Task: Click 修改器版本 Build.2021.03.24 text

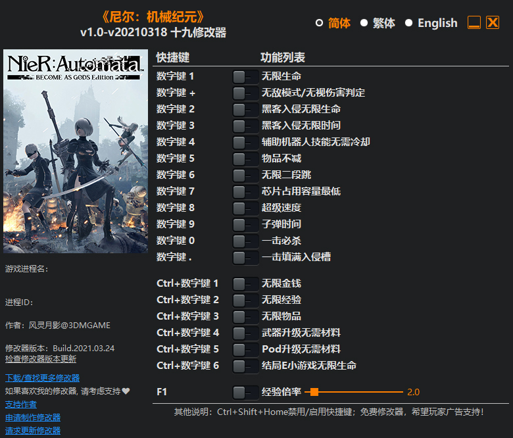Action: (x=60, y=349)
